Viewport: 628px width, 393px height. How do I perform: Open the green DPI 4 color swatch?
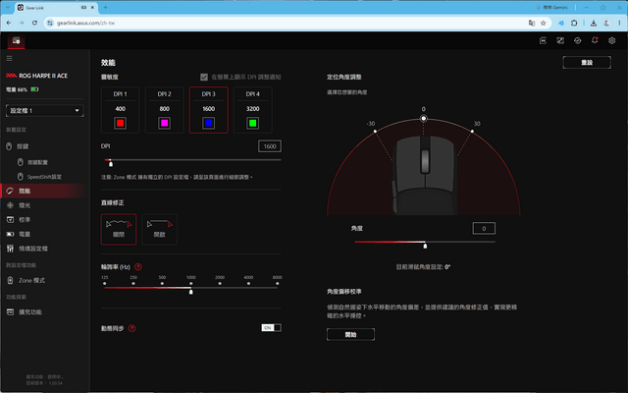point(253,123)
